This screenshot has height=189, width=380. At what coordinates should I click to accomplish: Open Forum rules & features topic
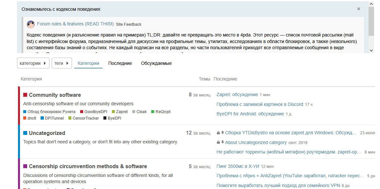tap(75, 24)
